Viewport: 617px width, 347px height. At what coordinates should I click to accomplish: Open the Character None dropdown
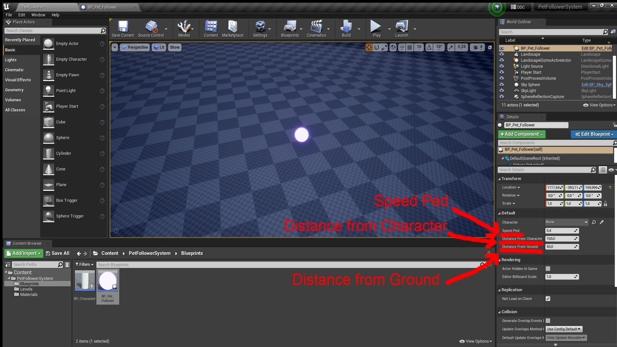tap(567, 222)
